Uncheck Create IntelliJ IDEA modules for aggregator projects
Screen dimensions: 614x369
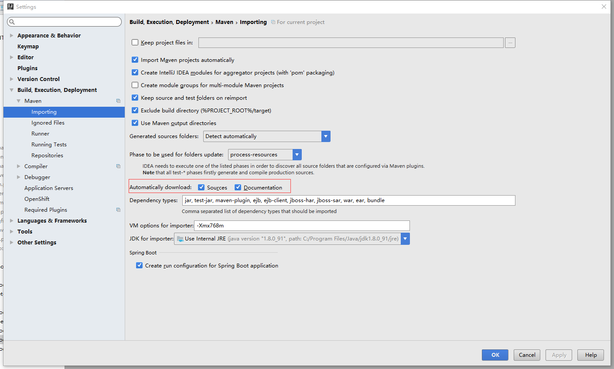click(x=135, y=72)
